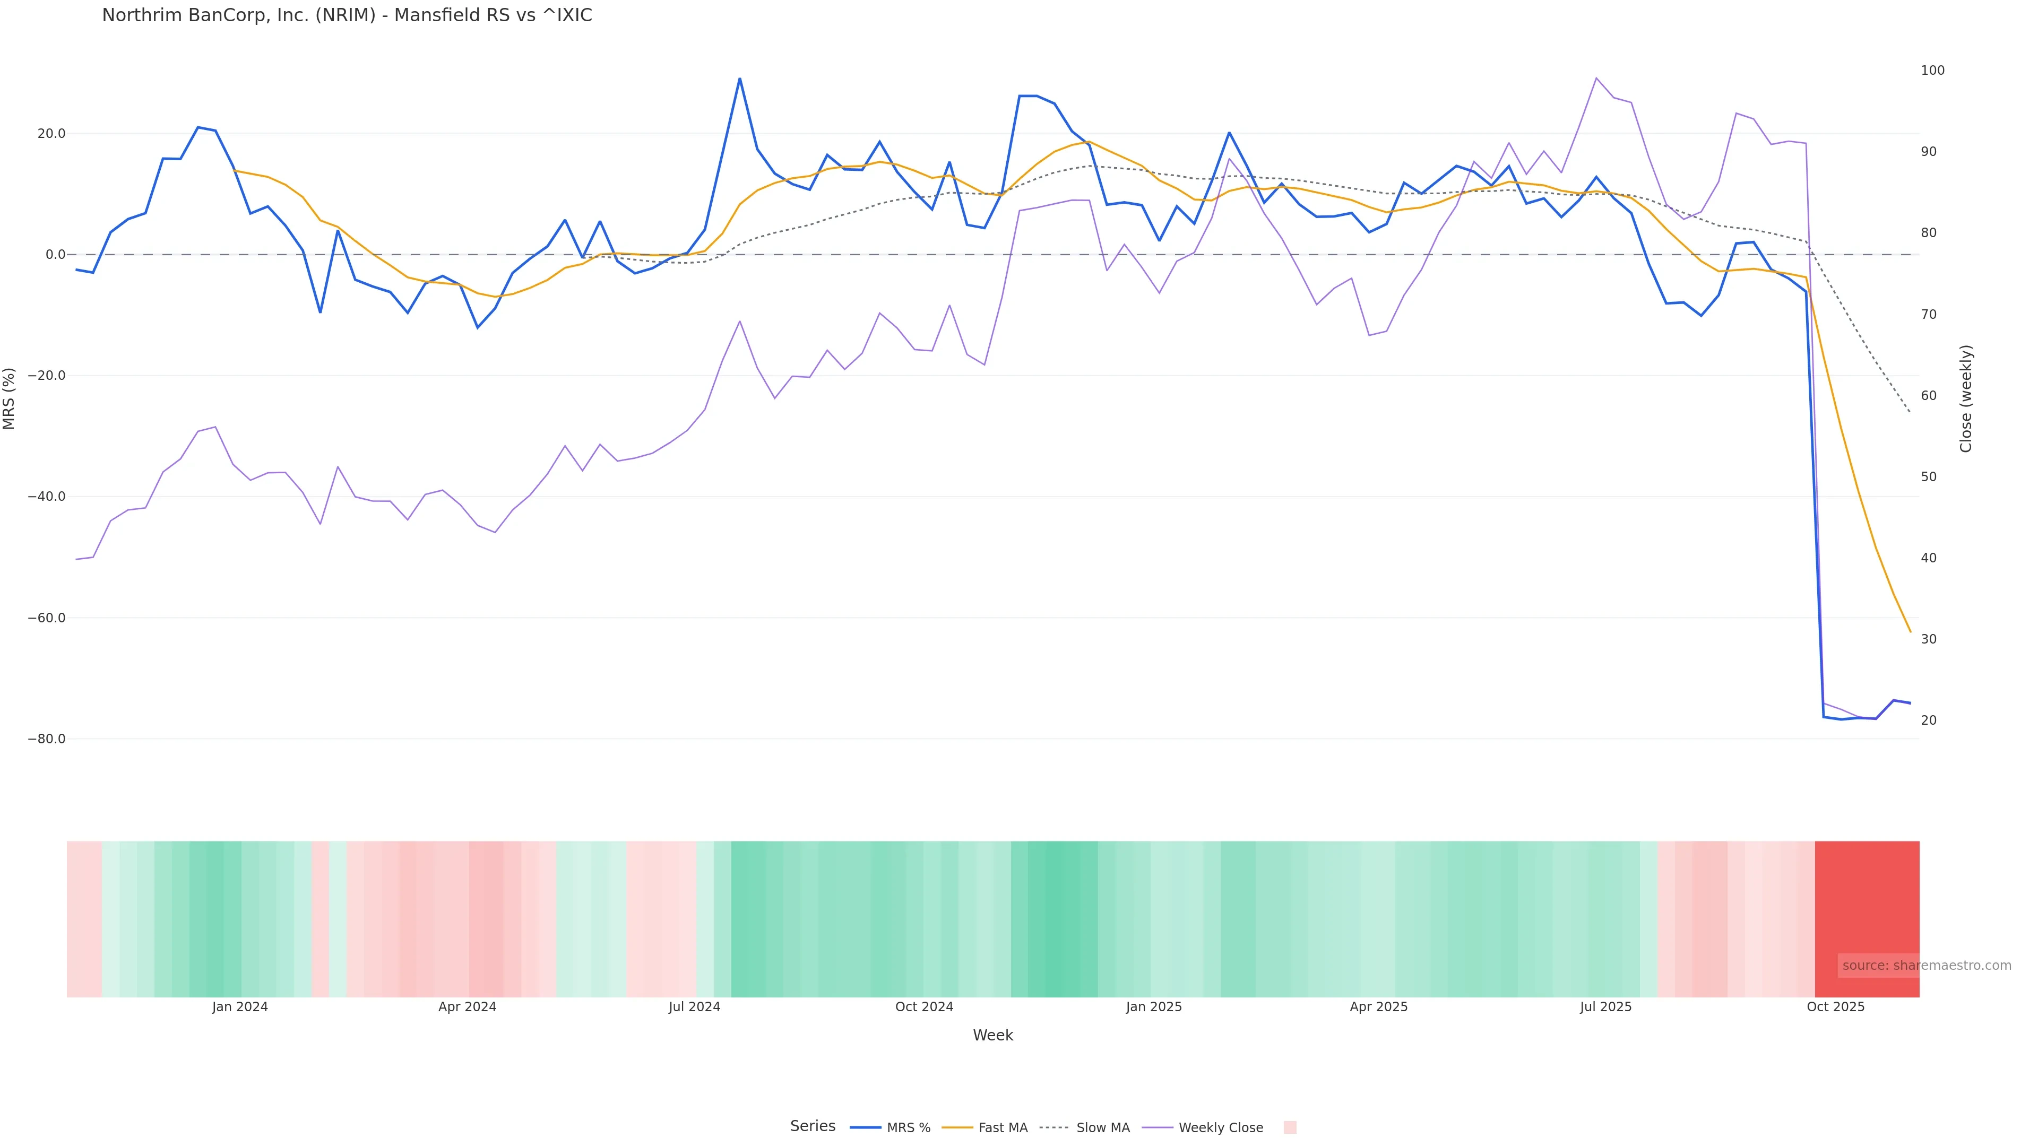Screen dimensions: 2038x1146
Task: Click the 20.0 left axis tick label
Action: (x=51, y=134)
